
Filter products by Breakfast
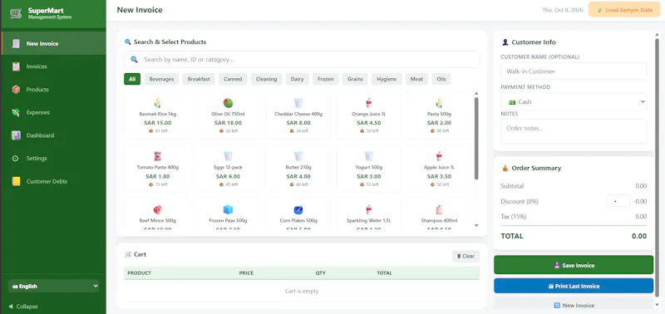coord(199,79)
